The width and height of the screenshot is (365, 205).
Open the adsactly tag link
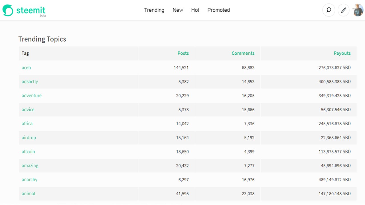coord(30,81)
